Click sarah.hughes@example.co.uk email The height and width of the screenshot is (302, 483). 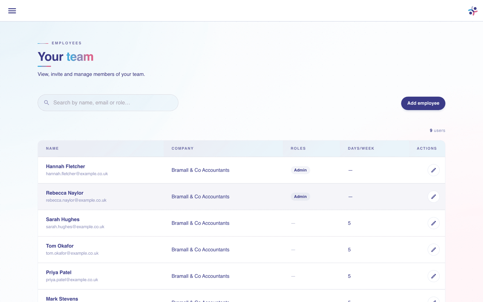(x=75, y=227)
